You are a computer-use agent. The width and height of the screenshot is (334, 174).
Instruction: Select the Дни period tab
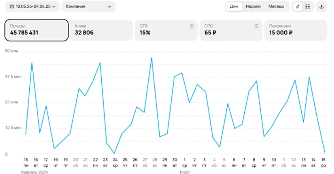pos(234,6)
